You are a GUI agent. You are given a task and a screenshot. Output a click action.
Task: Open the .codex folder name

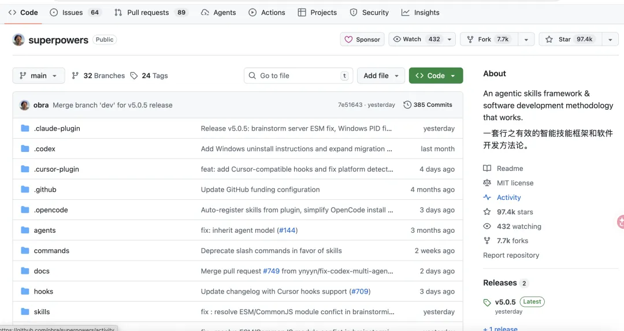tap(44, 148)
